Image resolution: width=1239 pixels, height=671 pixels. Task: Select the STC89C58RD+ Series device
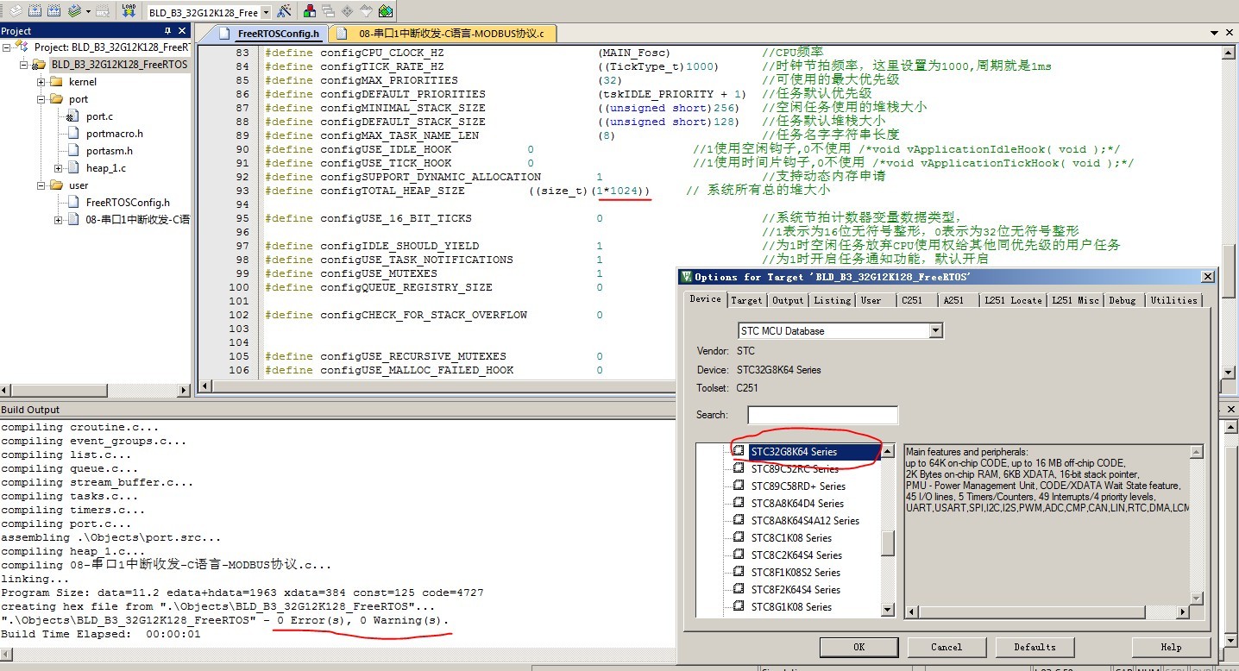798,486
